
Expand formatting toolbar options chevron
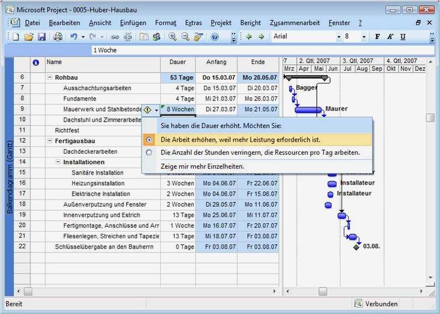[x=432, y=38]
